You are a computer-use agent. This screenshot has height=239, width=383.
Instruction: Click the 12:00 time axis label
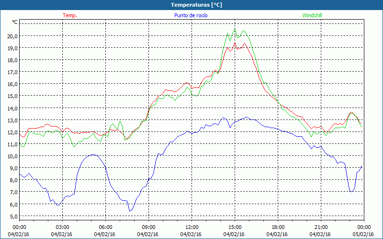[x=192, y=227]
